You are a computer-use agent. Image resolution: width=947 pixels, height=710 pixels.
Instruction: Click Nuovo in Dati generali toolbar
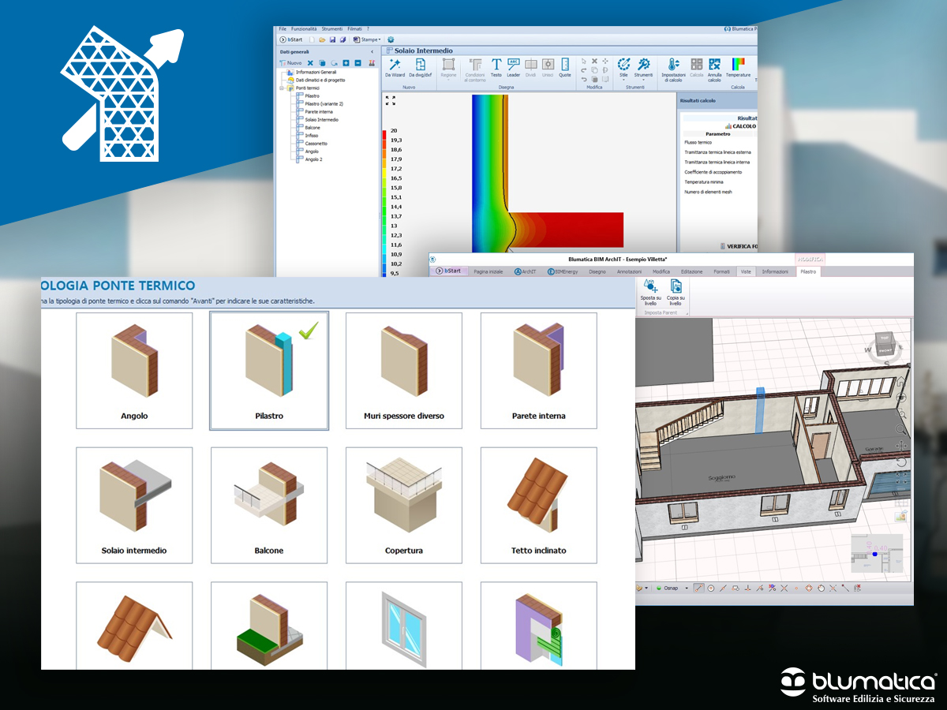(290, 63)
